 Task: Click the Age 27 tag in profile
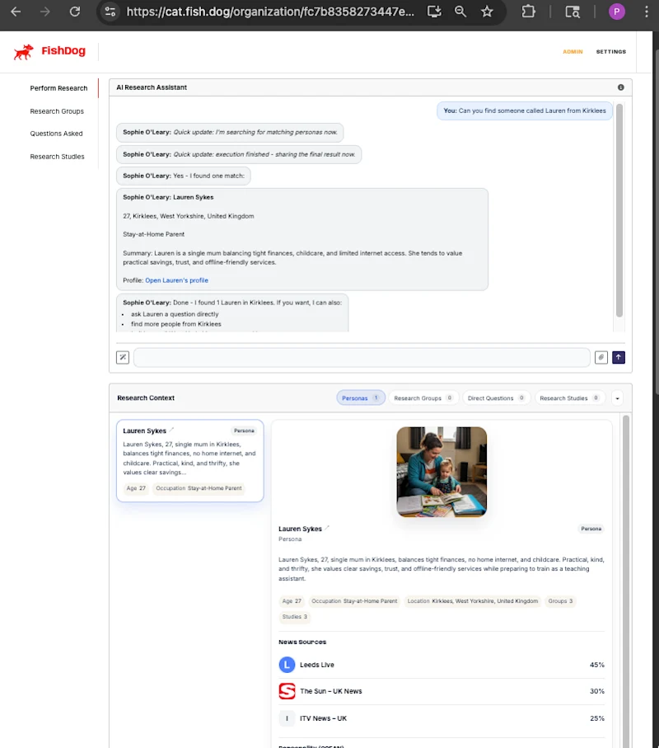(x=292, y=601)
